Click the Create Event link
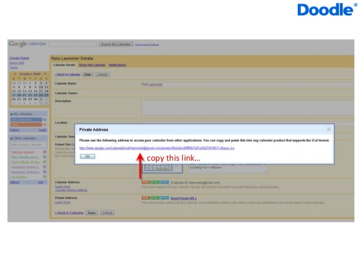The height and width of the screenshot is (270, 360). [19, 58]
